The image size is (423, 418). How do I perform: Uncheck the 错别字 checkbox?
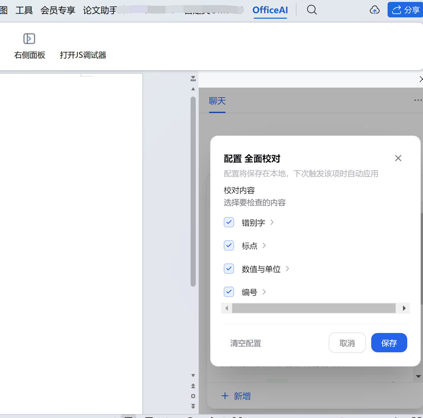229,222
